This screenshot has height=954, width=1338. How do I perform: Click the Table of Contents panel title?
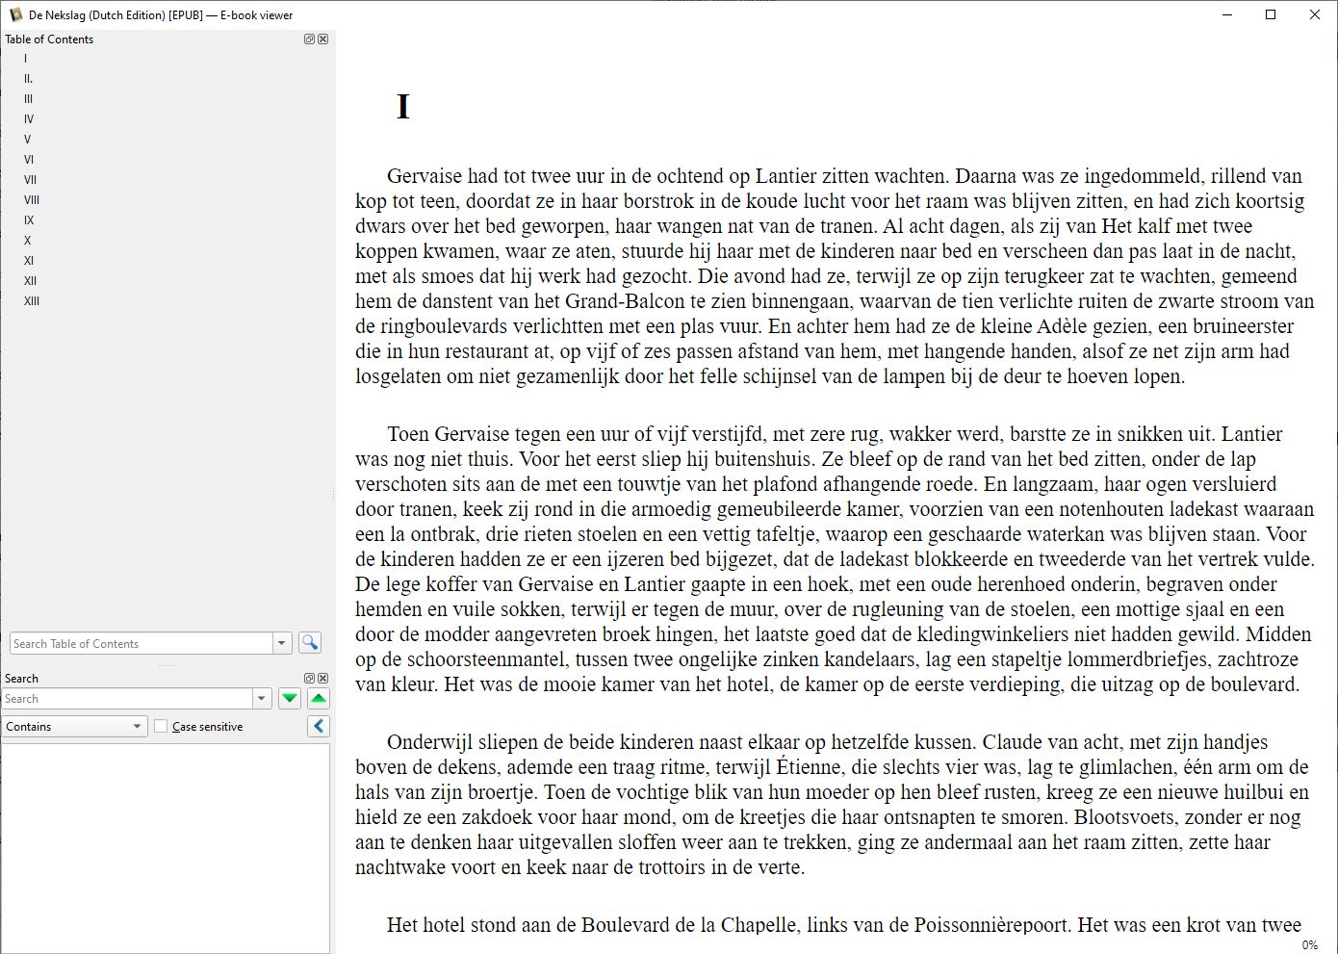49,39
